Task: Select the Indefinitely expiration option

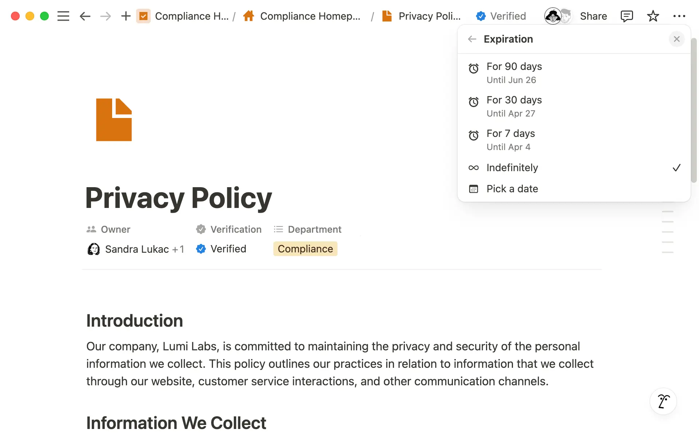Action: pyautogui.click(x=512, y=168)
